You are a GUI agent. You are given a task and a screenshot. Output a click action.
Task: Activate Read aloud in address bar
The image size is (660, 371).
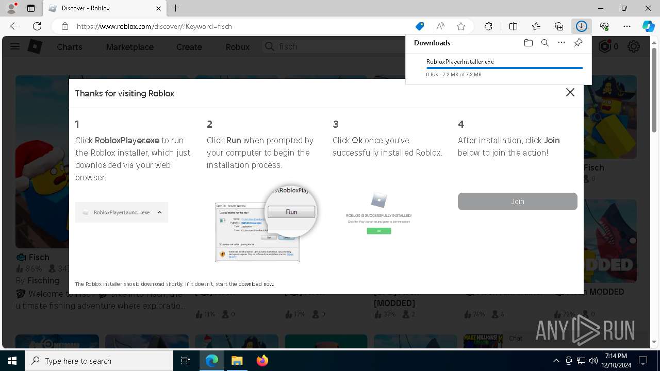pyautogui.click(x=440, y=26)
